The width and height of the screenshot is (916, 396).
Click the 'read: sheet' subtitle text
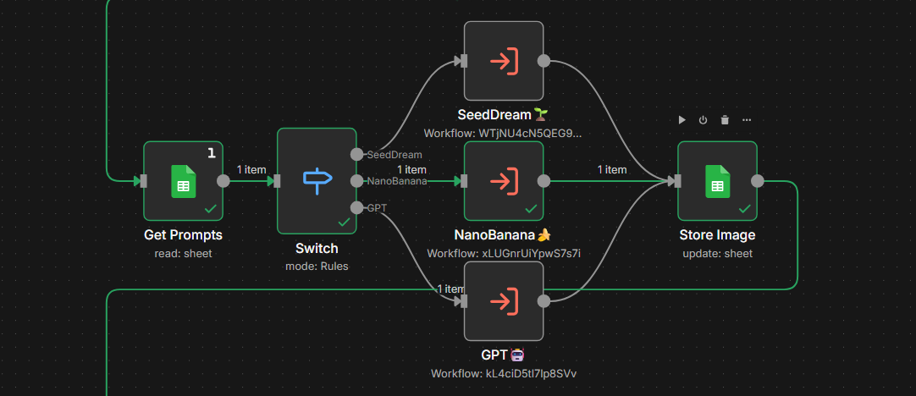pos(184,254)
